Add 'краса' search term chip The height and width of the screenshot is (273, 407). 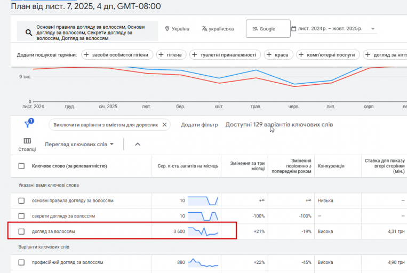(278, 55)
